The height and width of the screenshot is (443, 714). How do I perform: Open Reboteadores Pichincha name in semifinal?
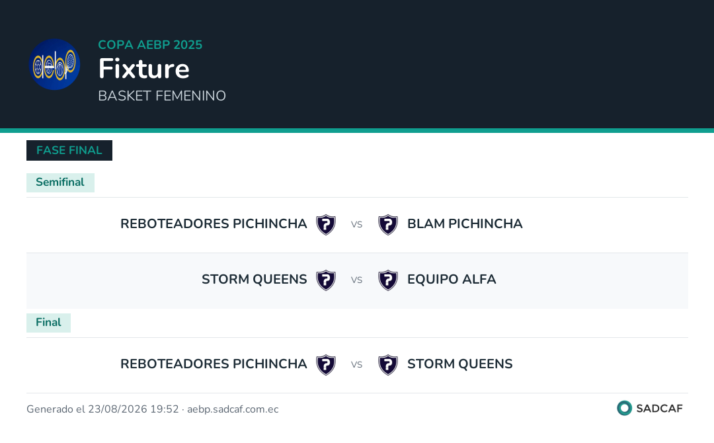(214, 223)
